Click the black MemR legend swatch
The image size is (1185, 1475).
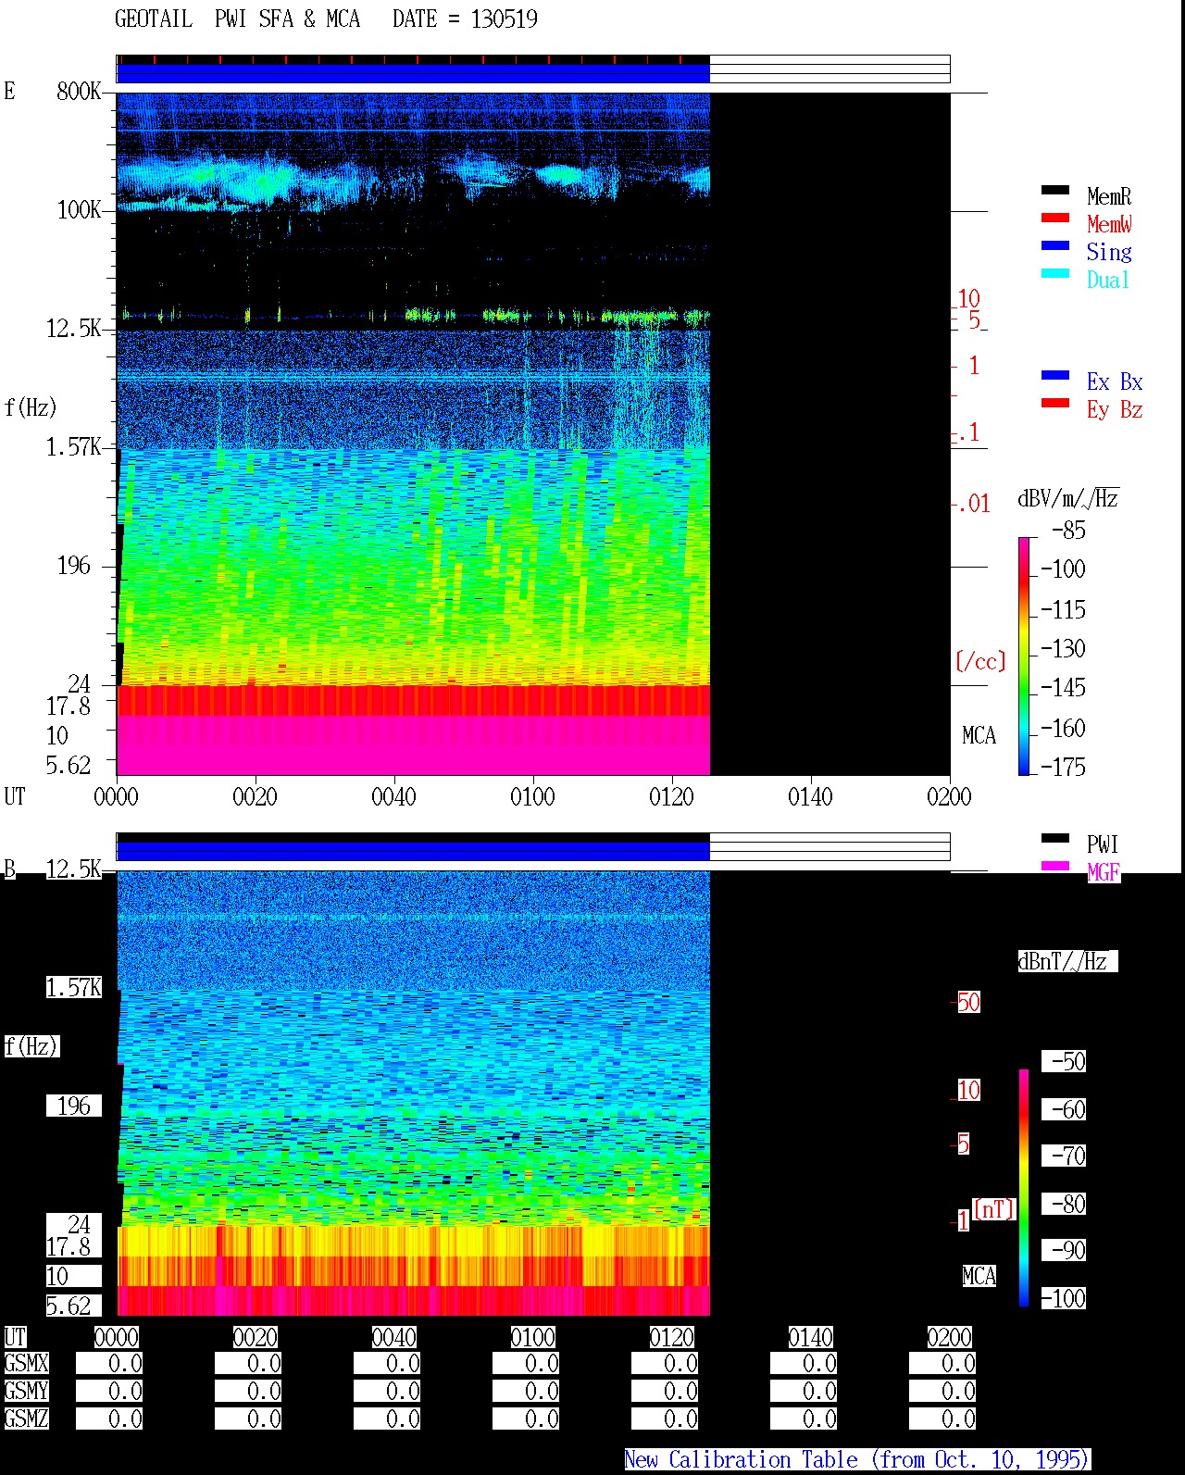[1055, 190]
